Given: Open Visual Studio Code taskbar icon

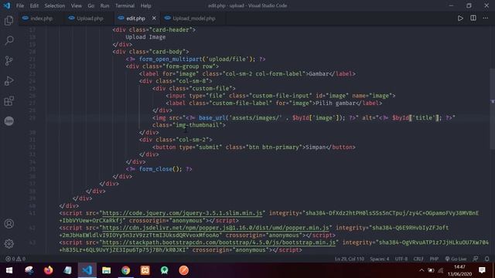Looking at the screenshot, I should (x=87, y=270).
